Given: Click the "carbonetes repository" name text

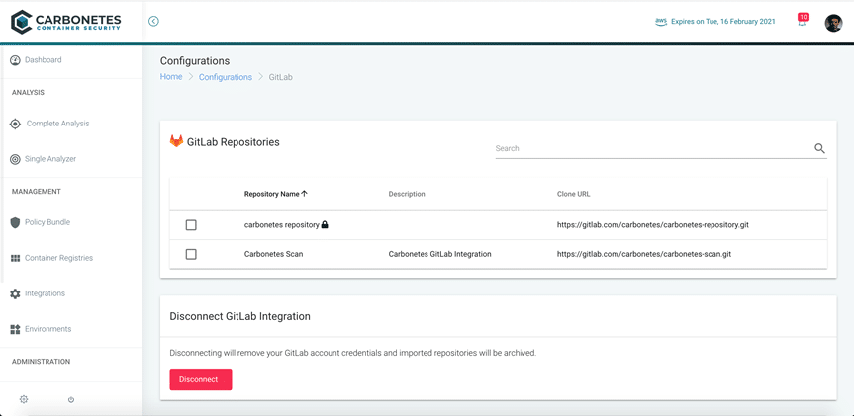Looking at the screenshot, I should tap(282, 225).
